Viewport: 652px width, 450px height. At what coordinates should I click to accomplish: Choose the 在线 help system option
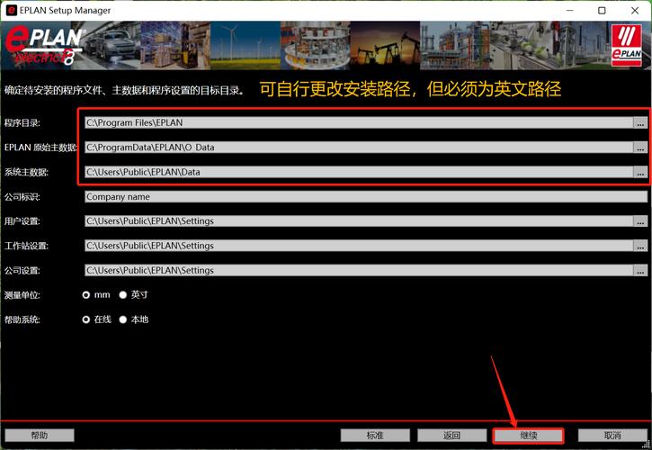coord(86,319)
